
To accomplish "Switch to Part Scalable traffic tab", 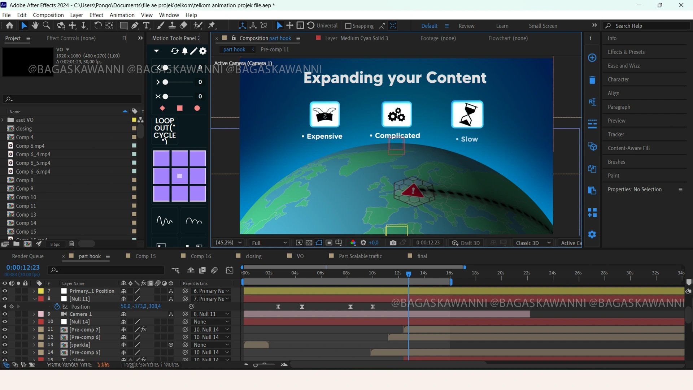I will click(360, 256).
